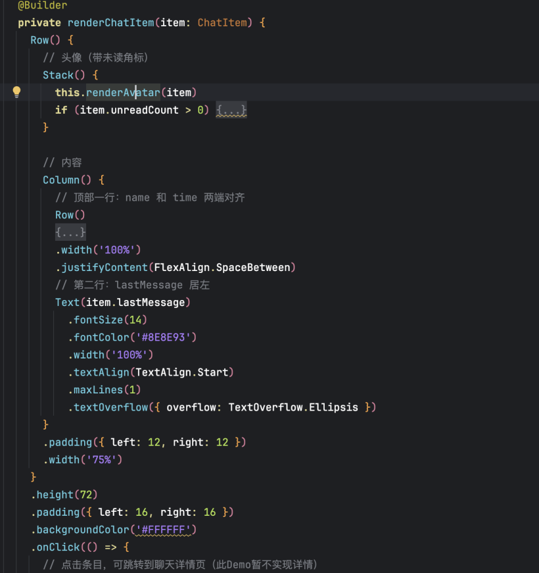Click item.lastMessage inside Text()
The width and height of the screenshot is (539, 573).
pyautogui.click(x=136, y=302)
